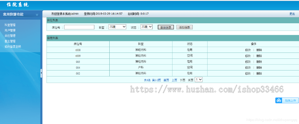This screenshot has width=299, height=124.
Task: Open 用户管理 in the sidebar
Action: (x=10, y=30)
